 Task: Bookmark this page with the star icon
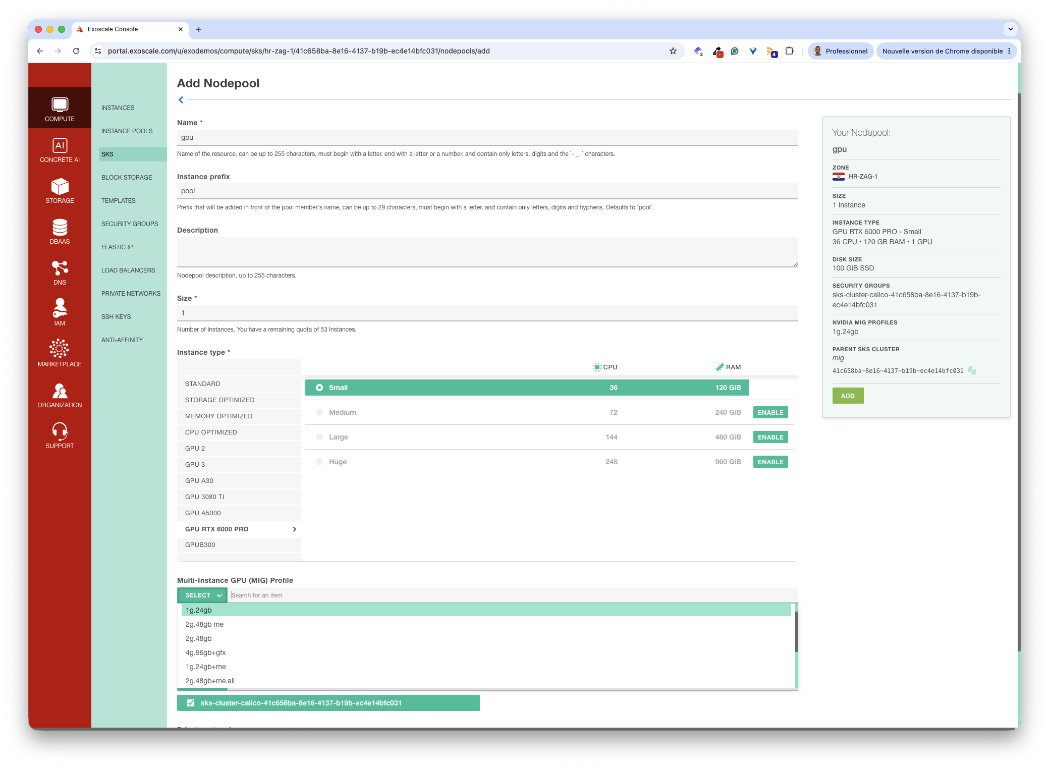pos(673,51)
